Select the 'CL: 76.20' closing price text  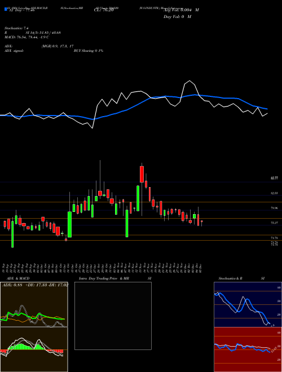pyautogui.click(x=104, y=10)
